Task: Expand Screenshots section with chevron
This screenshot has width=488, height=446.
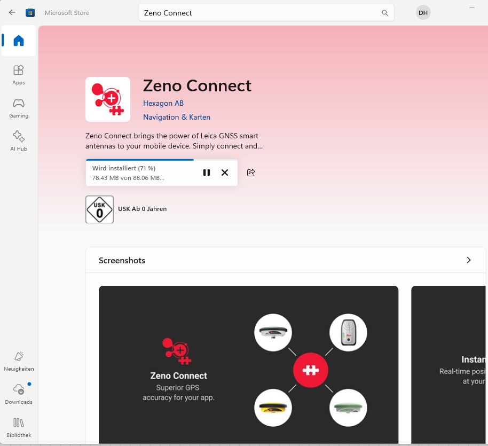Action: tap(468, 260)
